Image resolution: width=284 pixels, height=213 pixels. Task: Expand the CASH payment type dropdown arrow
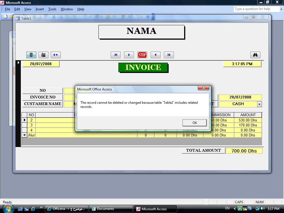(259, 104)
